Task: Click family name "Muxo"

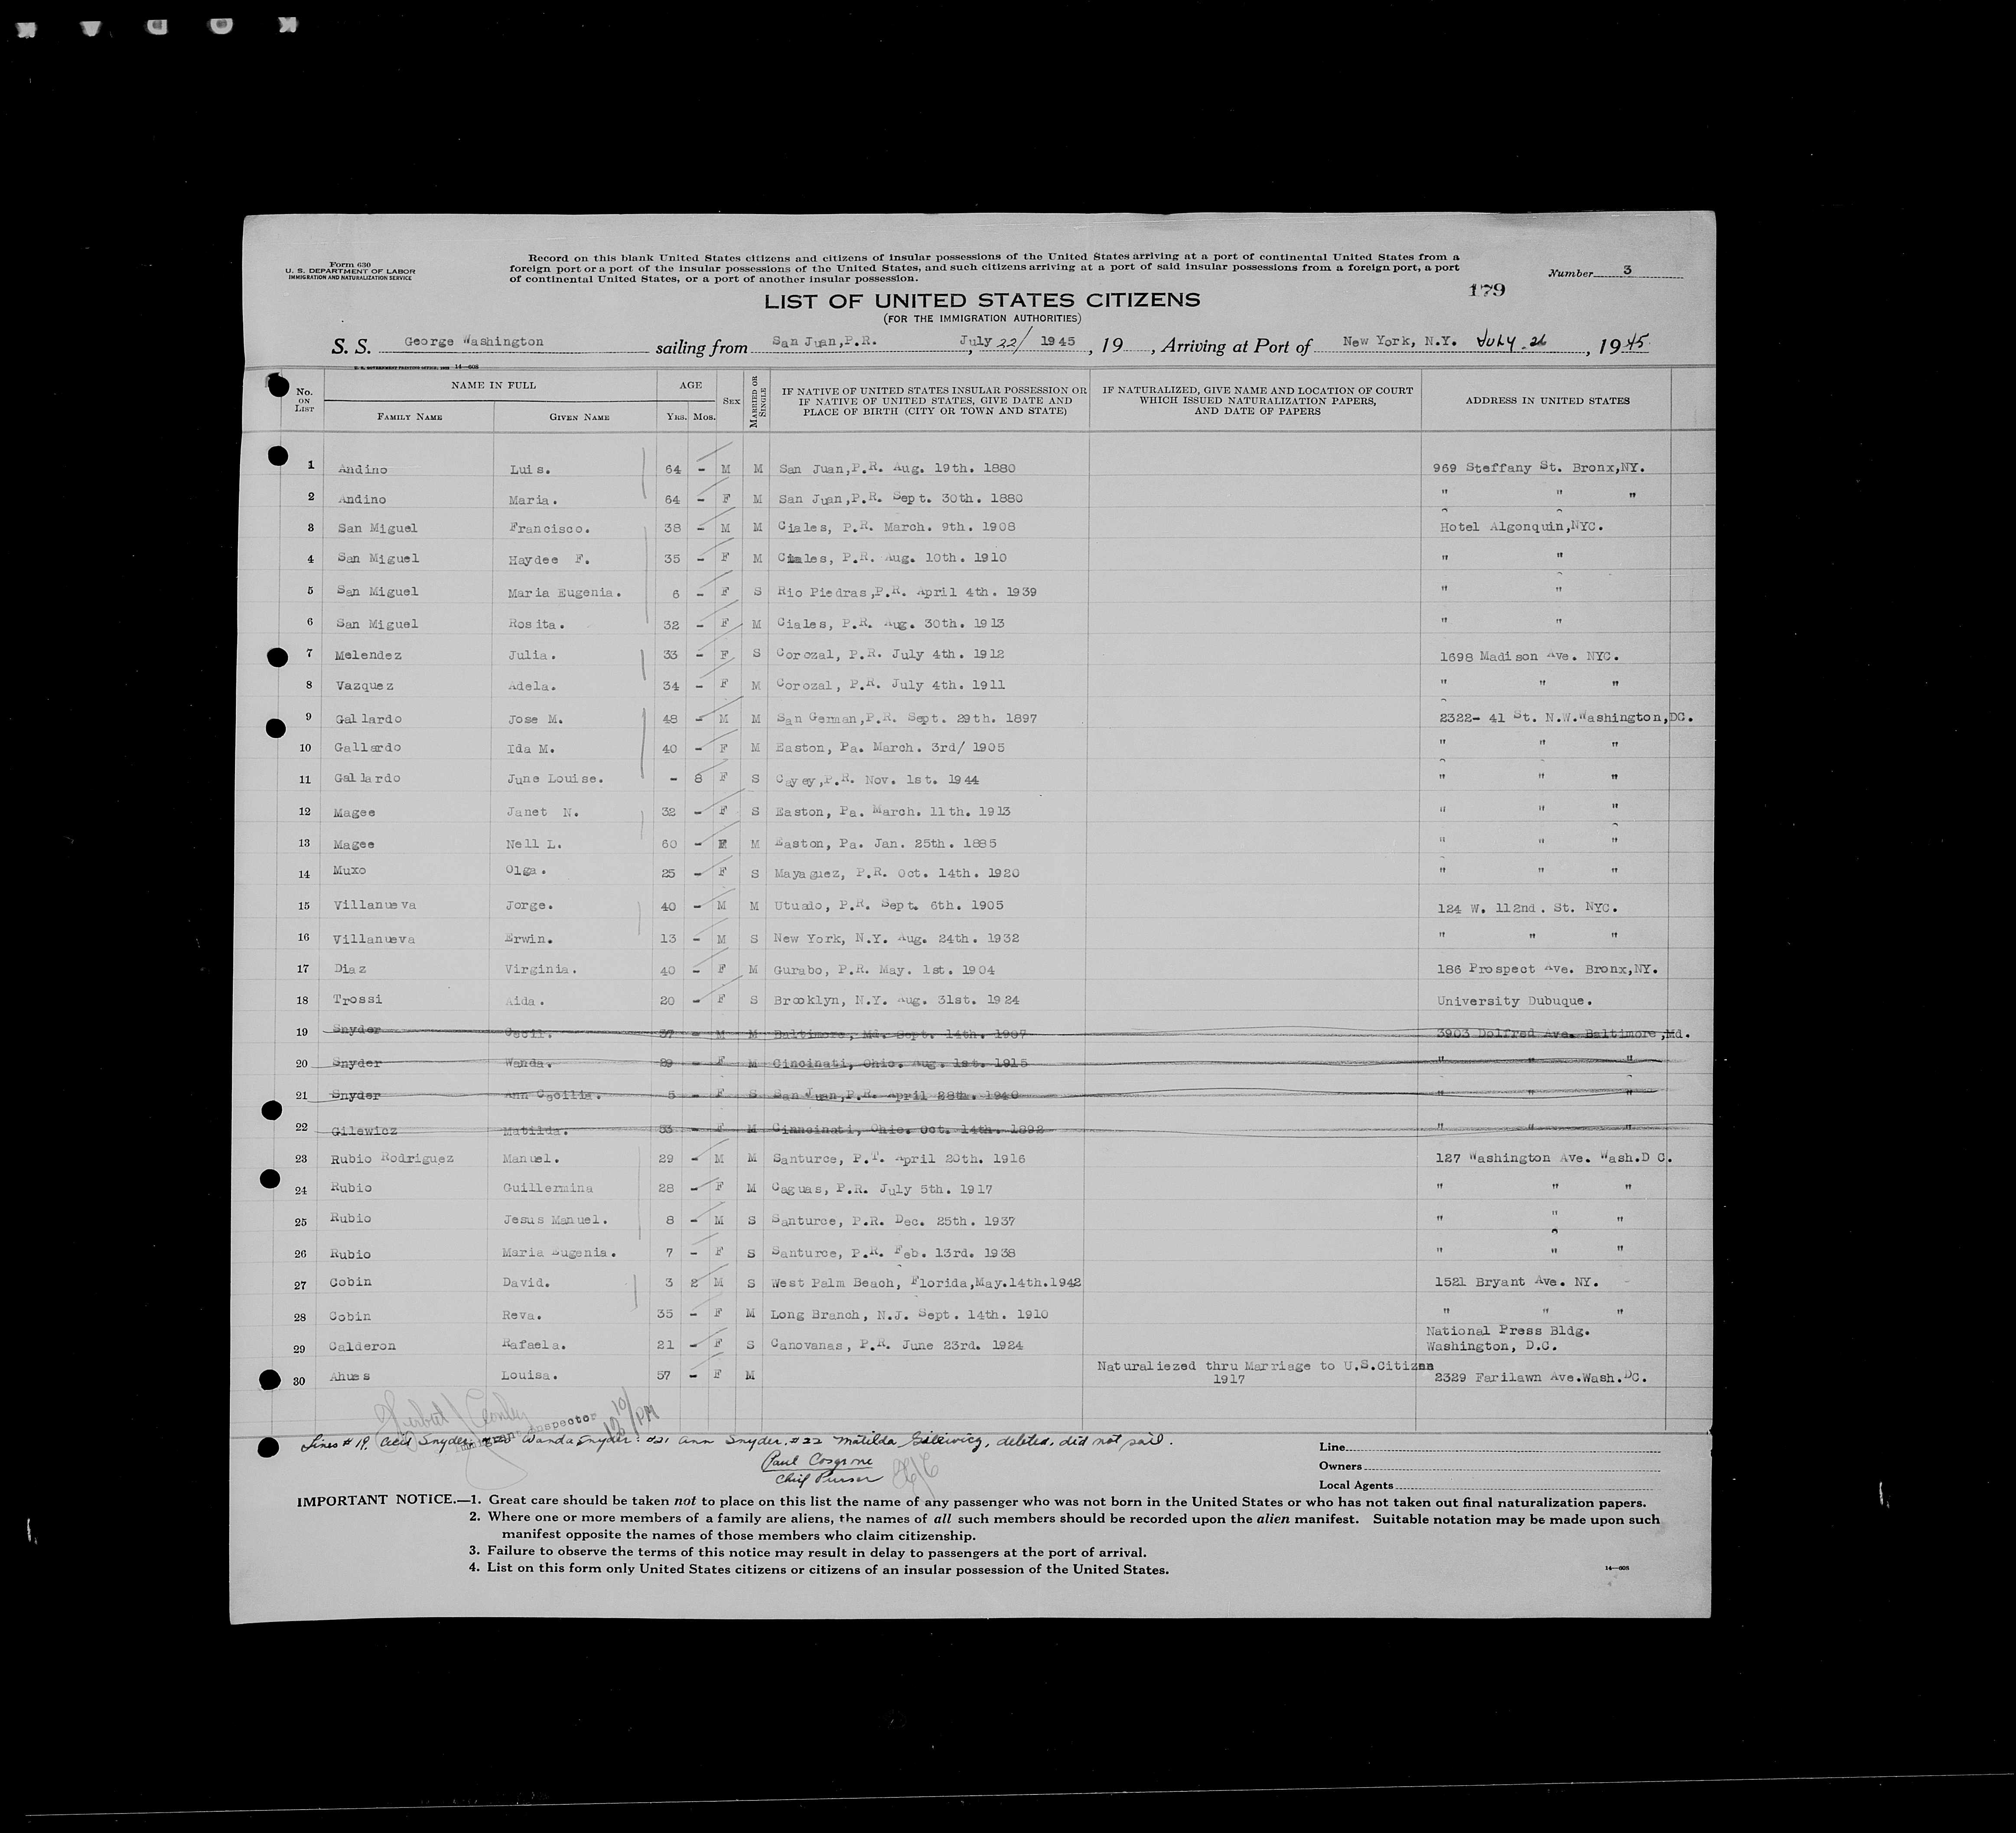Action: click(350, 870)
